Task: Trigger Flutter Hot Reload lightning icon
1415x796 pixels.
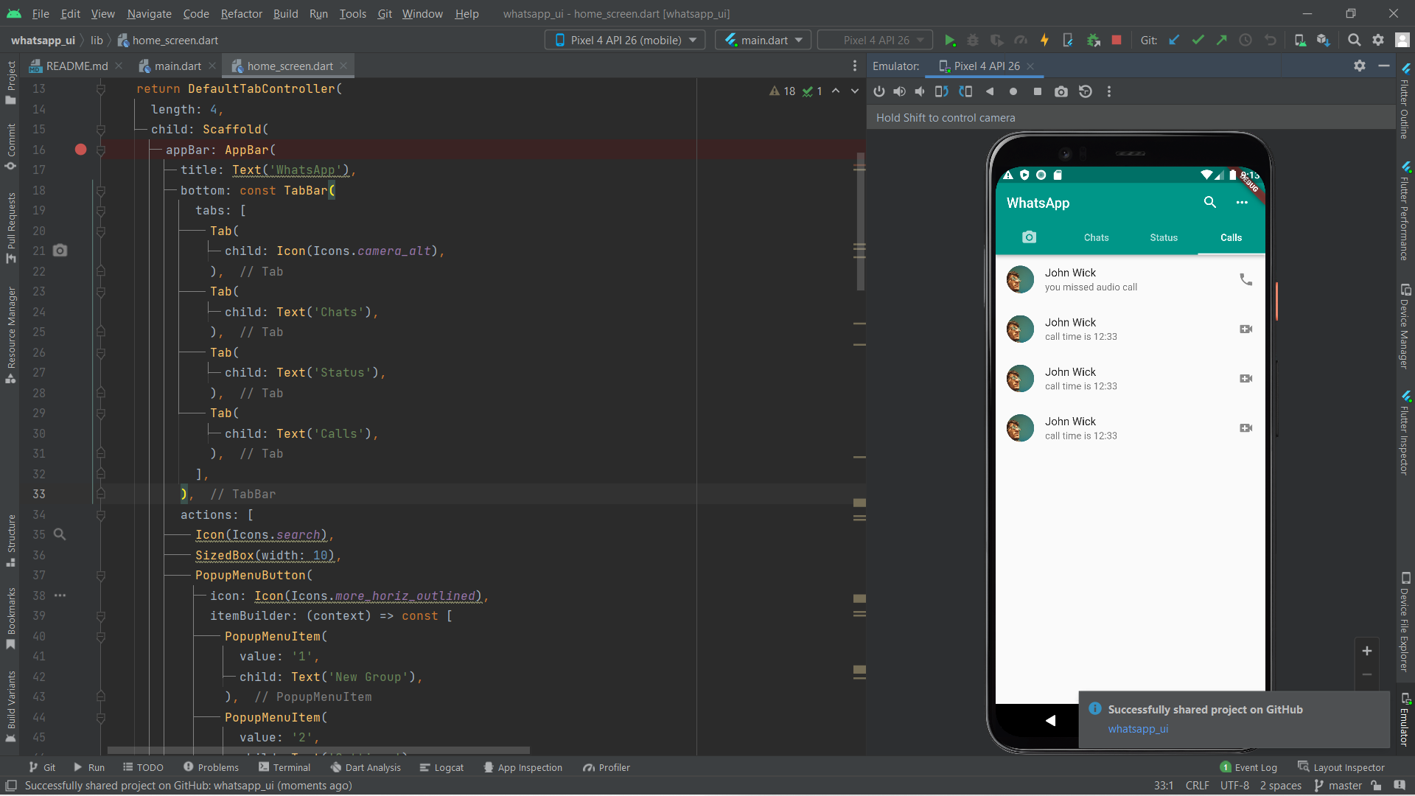Action: pos(1044,41)
